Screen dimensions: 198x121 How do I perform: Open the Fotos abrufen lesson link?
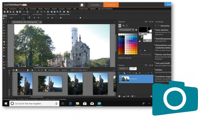tap(162, 30)
